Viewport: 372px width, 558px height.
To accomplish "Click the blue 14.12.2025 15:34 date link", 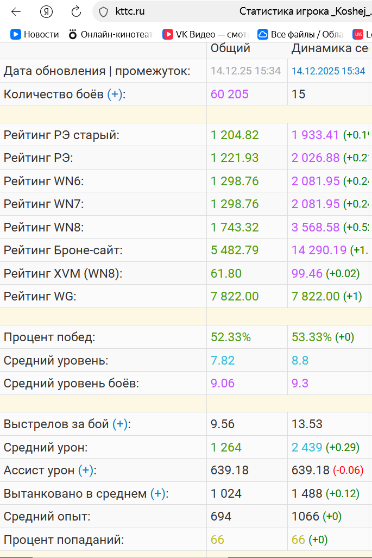I will 328,71.
